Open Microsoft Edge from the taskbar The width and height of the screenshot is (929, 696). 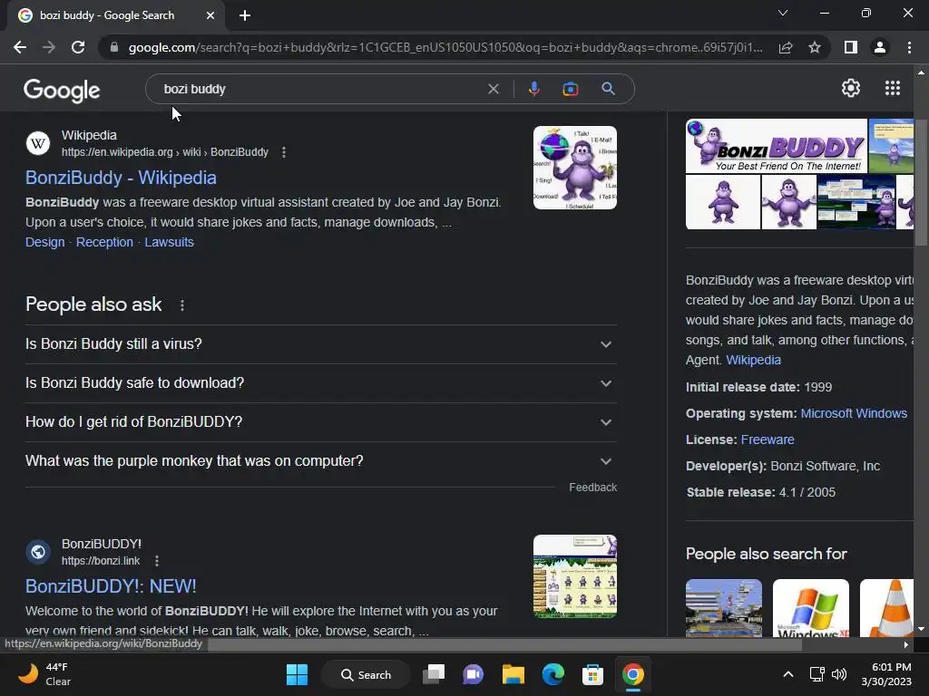[553, 674]
